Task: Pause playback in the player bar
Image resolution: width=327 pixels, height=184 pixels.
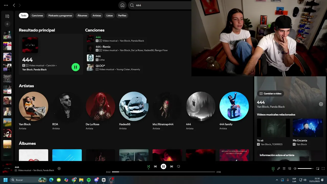Action: pos(163,167)
